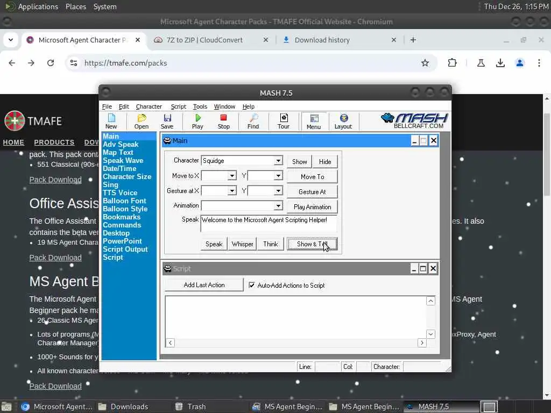Click the Office Assistant Pack Download link
This screenshot has height=413, width=551.
point(55,258)
